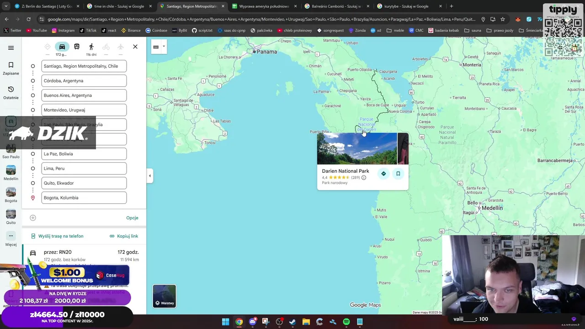Open Coinbase bookmark
The image size is (585, 329).
tap(156, 31)
